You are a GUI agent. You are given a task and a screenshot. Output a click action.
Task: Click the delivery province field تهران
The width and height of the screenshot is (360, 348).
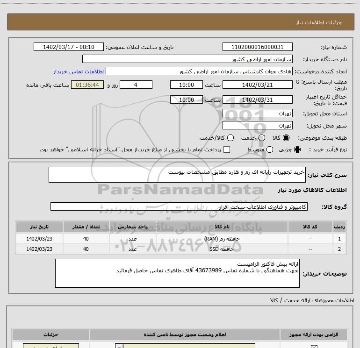257,113
